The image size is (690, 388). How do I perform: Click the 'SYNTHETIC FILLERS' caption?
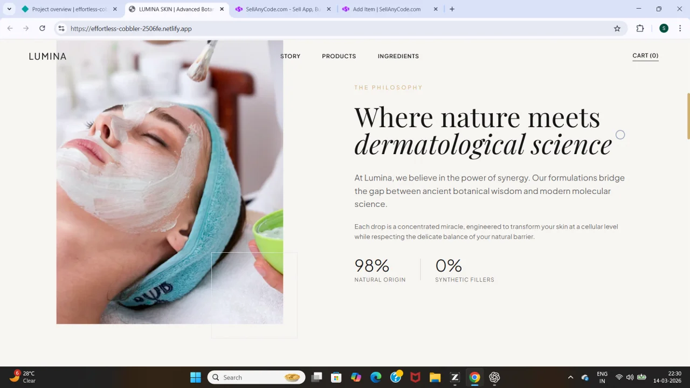pyautogui.click(x=465, y=280)
